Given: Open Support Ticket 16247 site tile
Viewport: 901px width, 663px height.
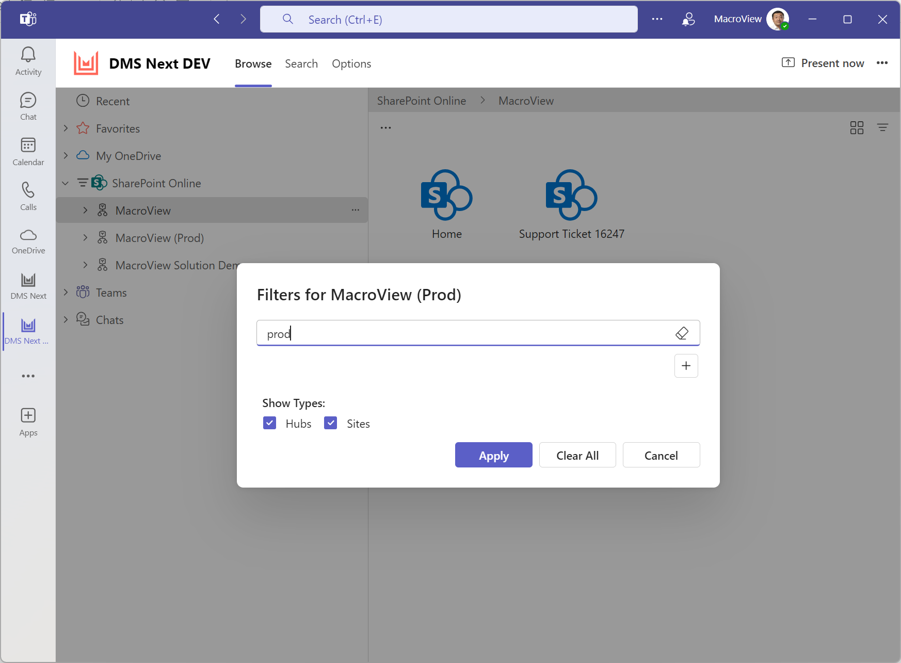Looking at the screenshot, I should point(572,205).
